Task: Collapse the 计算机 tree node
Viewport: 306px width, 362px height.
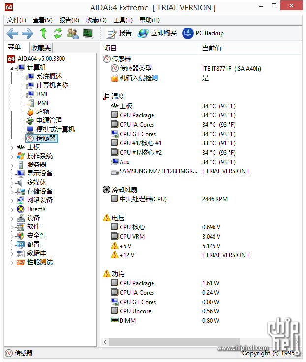Action: [x=12, y=68]
